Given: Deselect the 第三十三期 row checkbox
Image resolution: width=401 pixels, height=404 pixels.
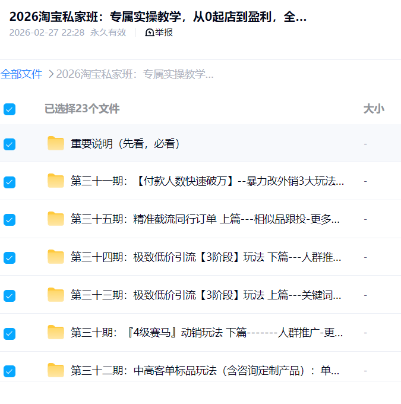Looking at the screenshot, I should coord(10,295).
